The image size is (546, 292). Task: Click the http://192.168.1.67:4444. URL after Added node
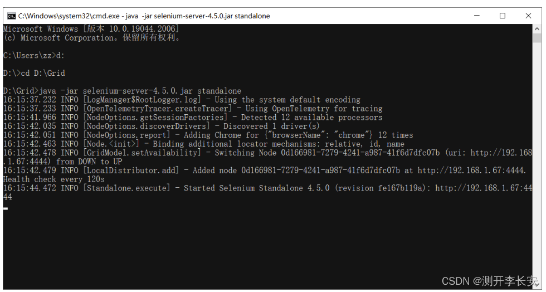(x=472, y=171)
